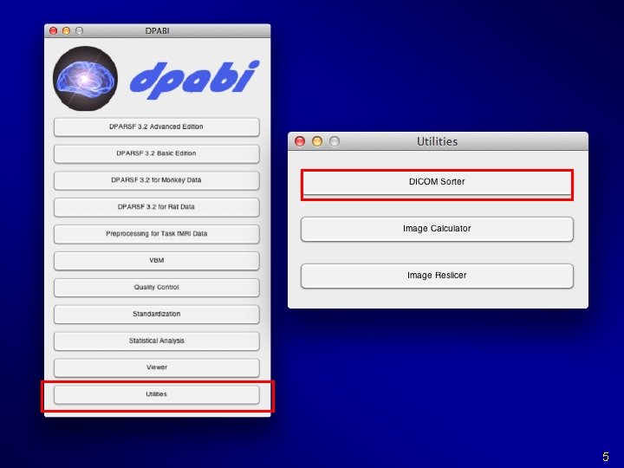Minimize the Utilities window
624x468 pixels.
(x=317, y=141)
